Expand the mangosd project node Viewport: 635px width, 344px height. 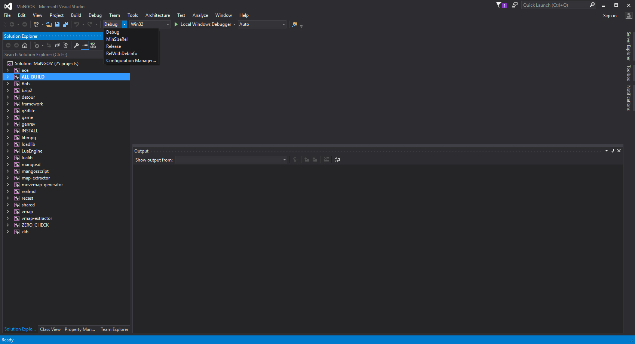tap(7, 165)
